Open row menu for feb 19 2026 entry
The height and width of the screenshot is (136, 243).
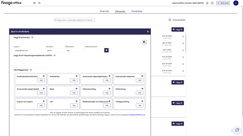[183, 43]
